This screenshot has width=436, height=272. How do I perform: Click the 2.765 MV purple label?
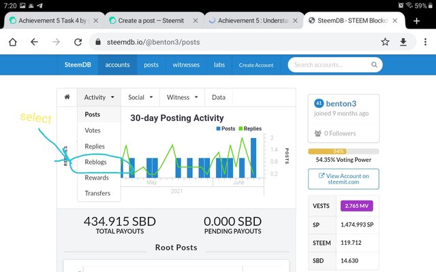pyautogui.click(x=357, y=206)
